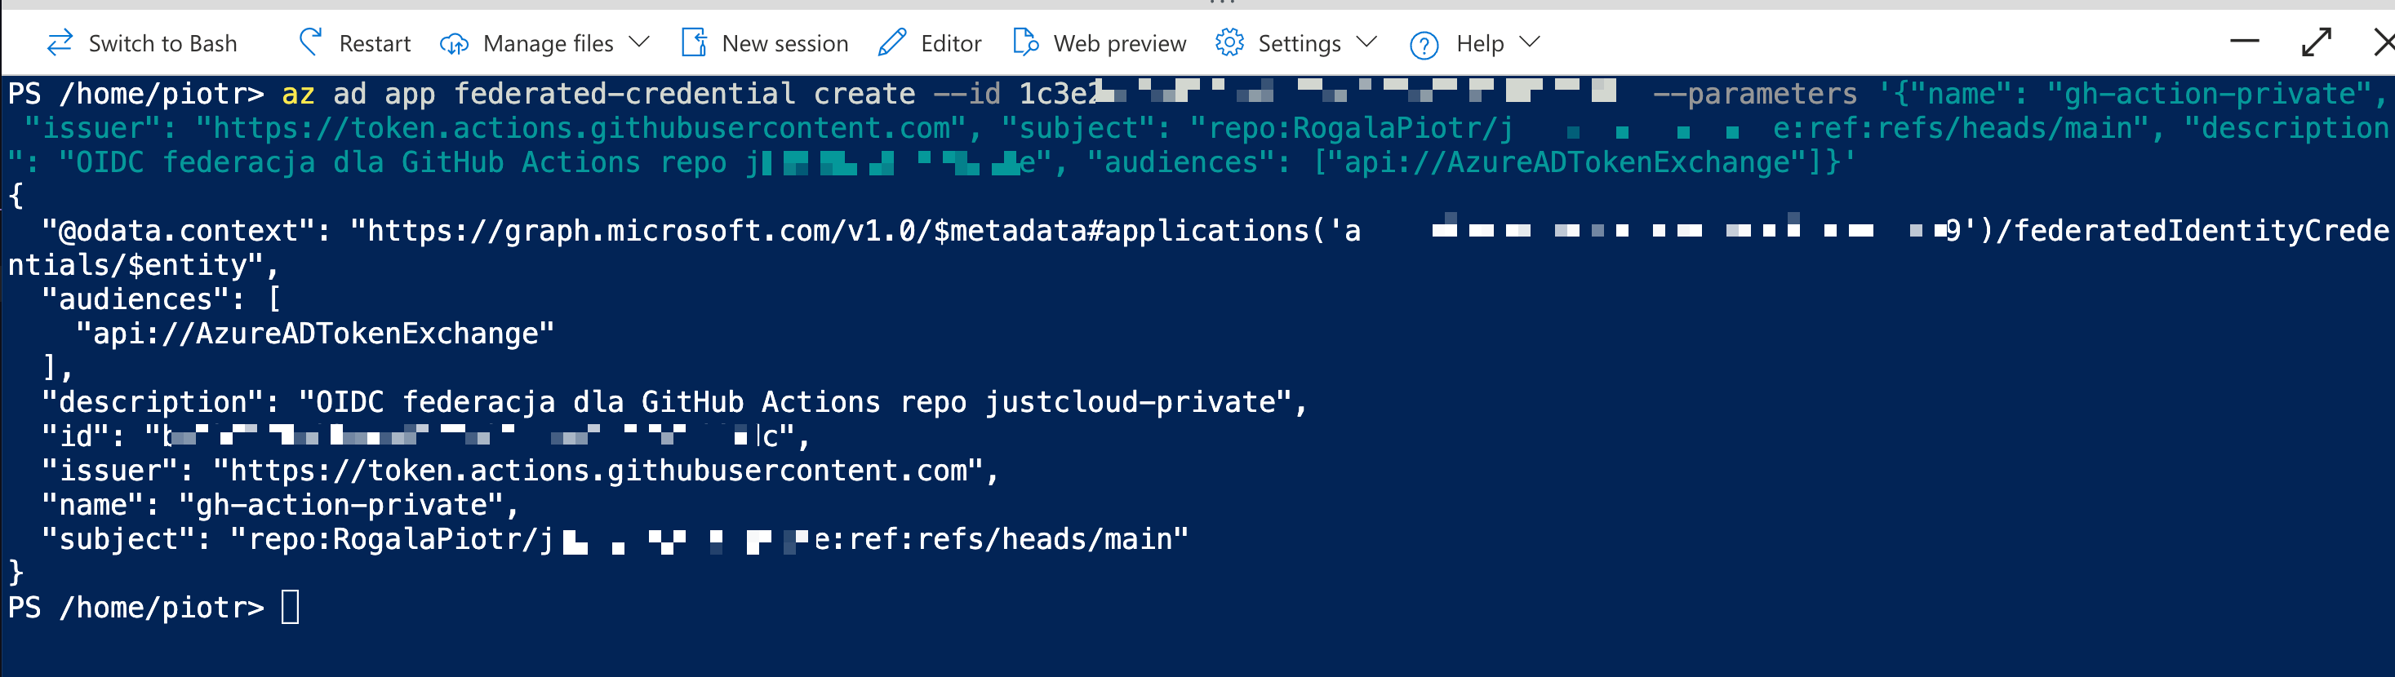Start a New session from toolbar text

tap(784, 44)
